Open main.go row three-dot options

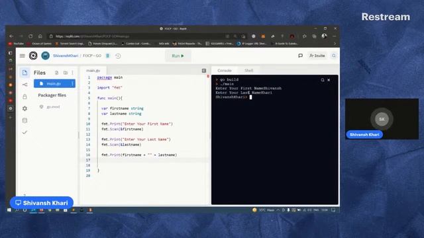coord(72,84)
